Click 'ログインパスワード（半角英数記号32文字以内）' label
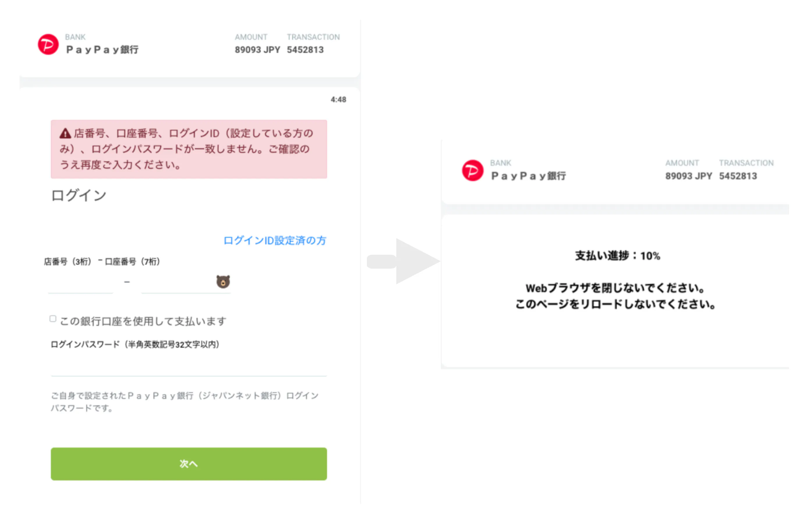The image size is (803, 521). pyautogui.click(x=135, y=345)
